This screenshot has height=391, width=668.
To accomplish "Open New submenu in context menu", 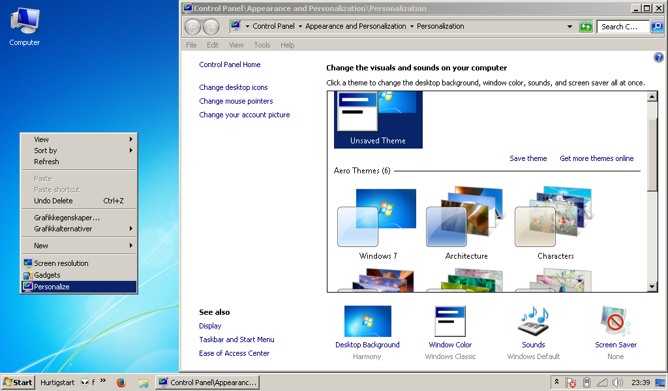I will point(79,246).
